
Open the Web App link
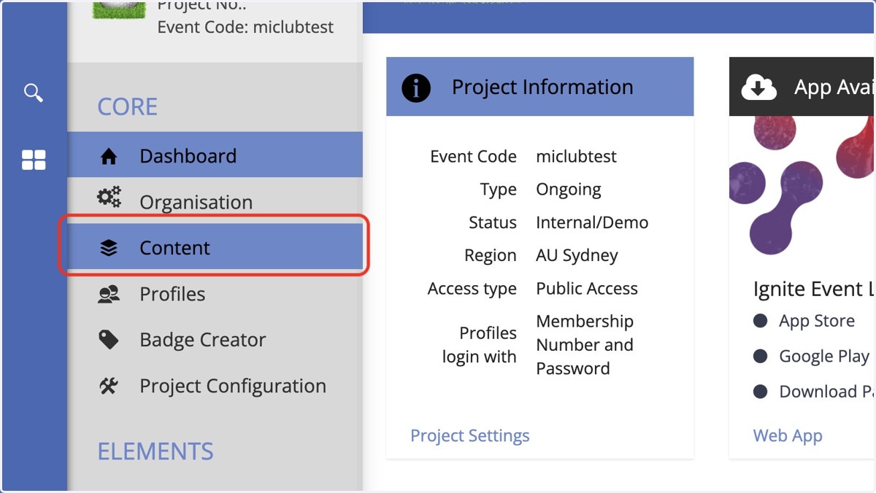pyautogui.click(x=788, y=436)
